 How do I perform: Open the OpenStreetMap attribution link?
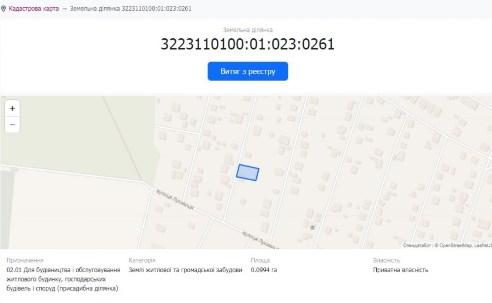pyautogui.click(x=455, y=246)
